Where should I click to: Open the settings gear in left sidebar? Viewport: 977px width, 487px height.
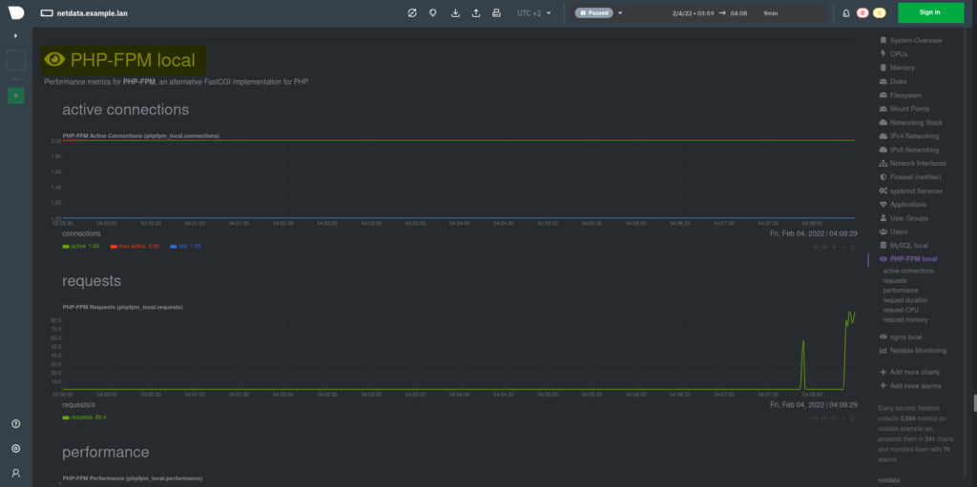point(15,448)
